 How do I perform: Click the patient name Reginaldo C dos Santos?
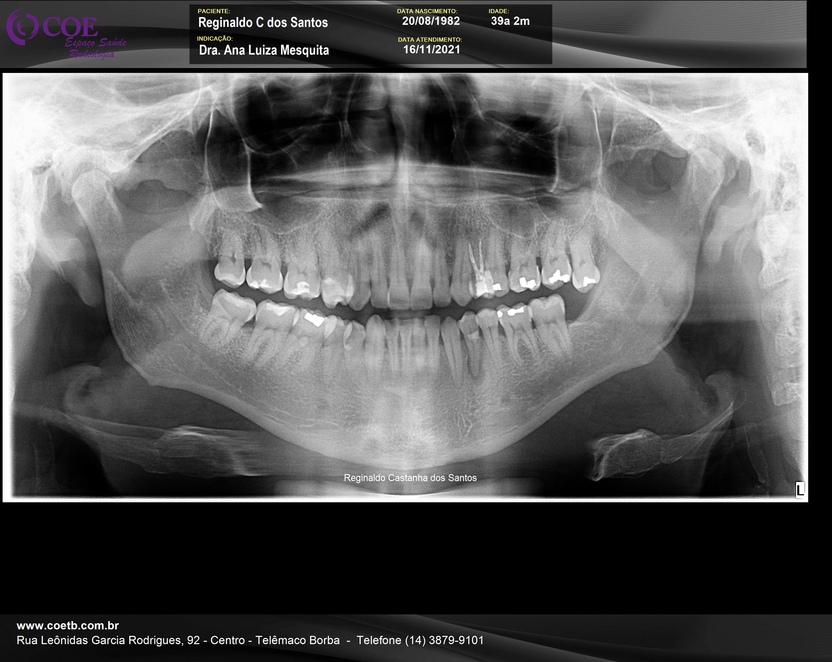pos(263,22)
